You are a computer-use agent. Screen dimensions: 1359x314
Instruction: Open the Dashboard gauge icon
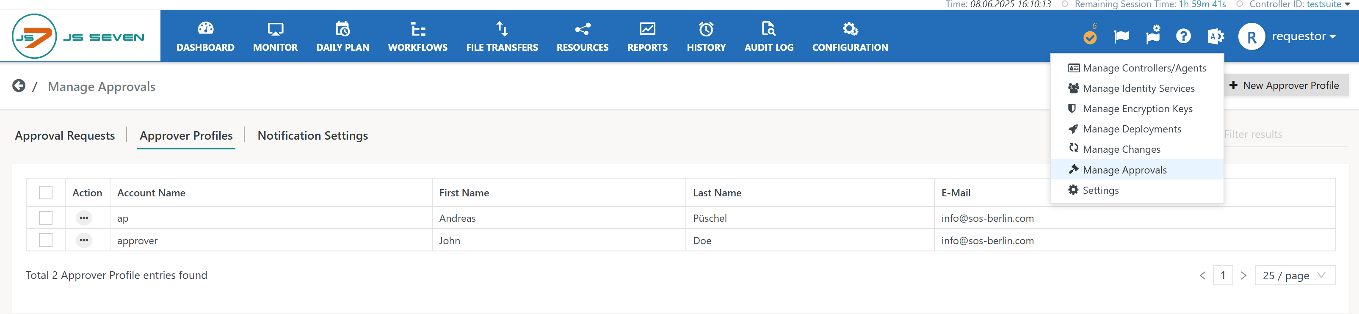pos(205,28)
